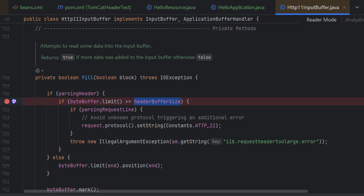Click the horizontal scrollbar at editor bottom
The image size is (364, 196).
(x=166, y=191)
